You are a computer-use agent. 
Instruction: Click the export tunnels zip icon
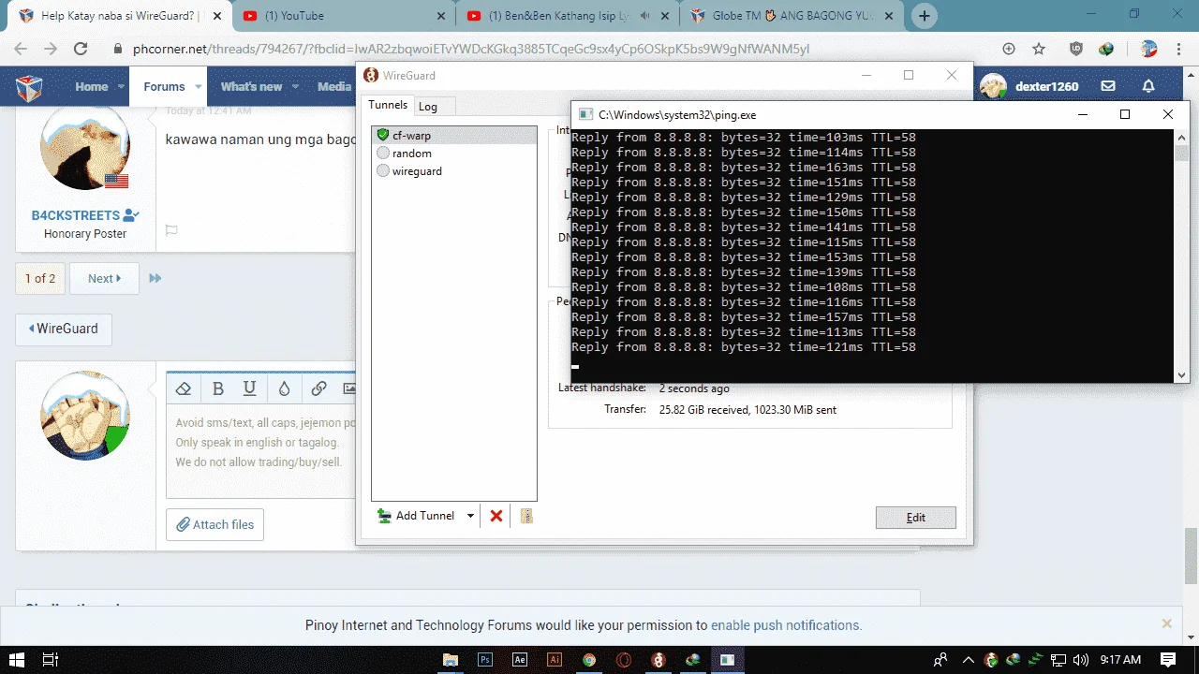click(x=526, y=516)
